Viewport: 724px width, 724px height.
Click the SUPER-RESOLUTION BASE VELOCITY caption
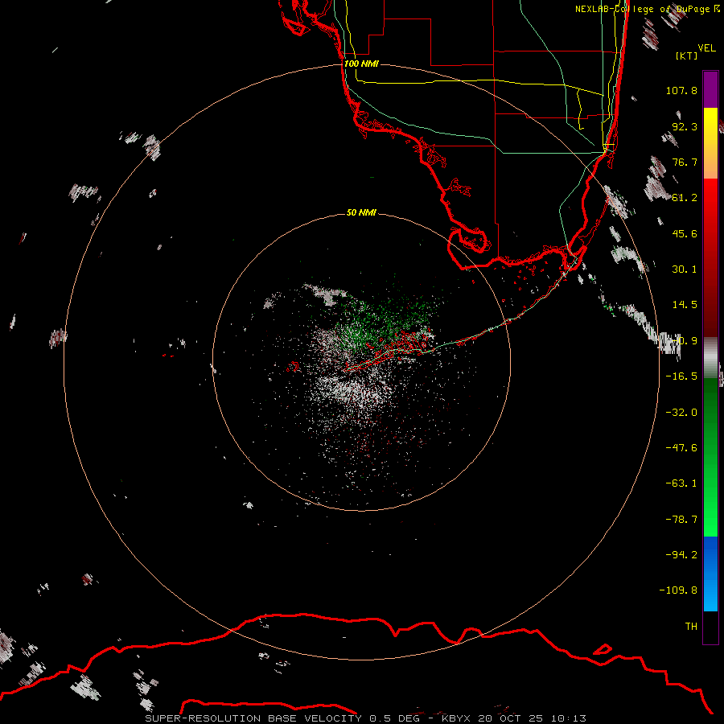(253, 718)
